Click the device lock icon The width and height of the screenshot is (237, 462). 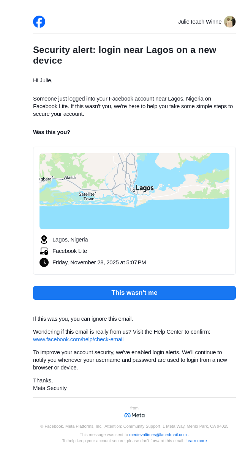coord(44,251)
